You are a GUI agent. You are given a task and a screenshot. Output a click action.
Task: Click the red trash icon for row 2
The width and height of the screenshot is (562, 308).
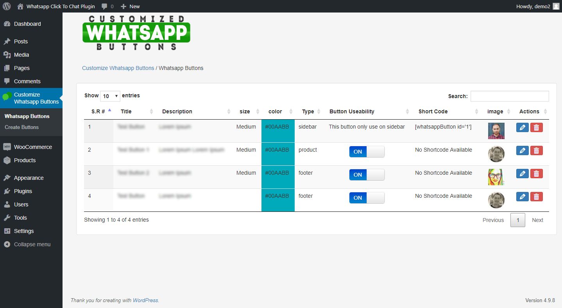(x=536, y=150)
